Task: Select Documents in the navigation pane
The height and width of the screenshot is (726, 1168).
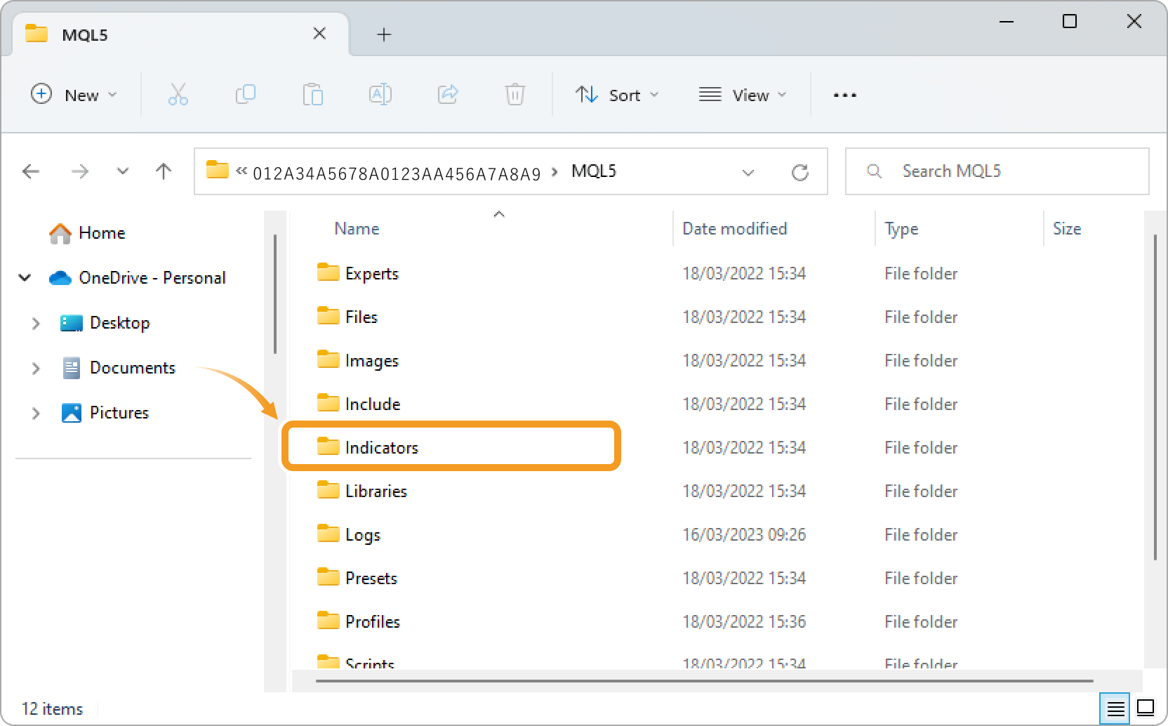Action: tap(118, 368)
